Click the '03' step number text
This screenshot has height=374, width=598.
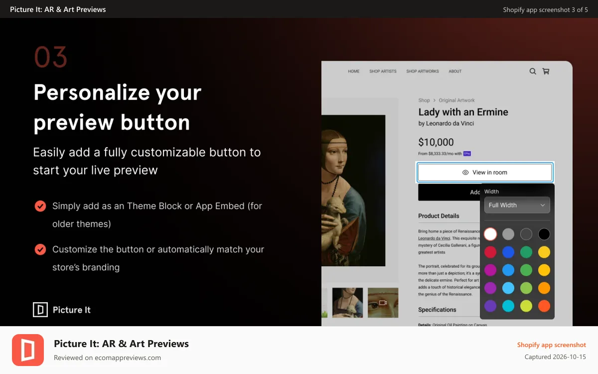pyautogui.click(x=50, y=57)
